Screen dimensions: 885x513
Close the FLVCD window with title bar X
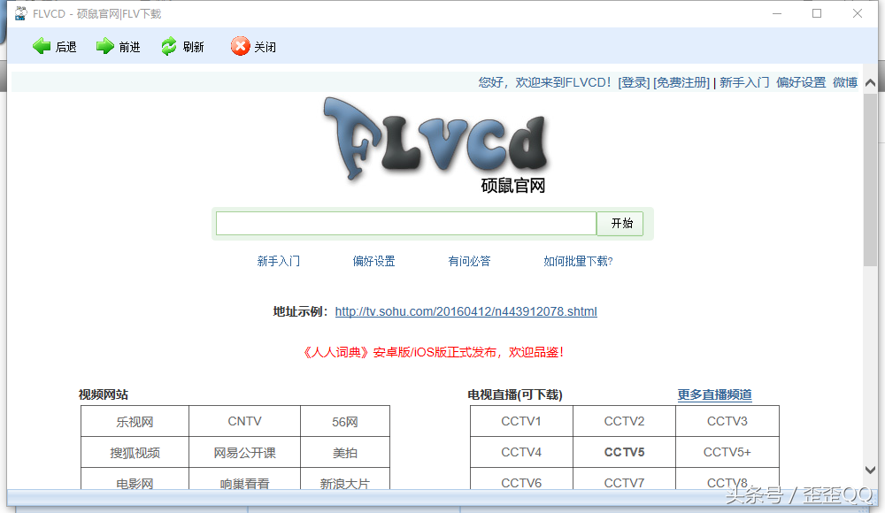click(858, 13)
